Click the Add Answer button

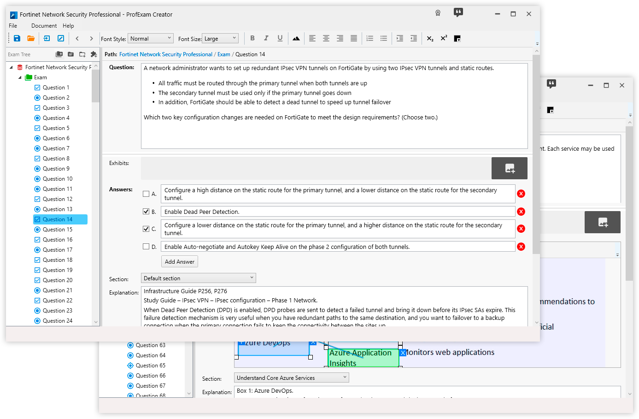[180, 261]
